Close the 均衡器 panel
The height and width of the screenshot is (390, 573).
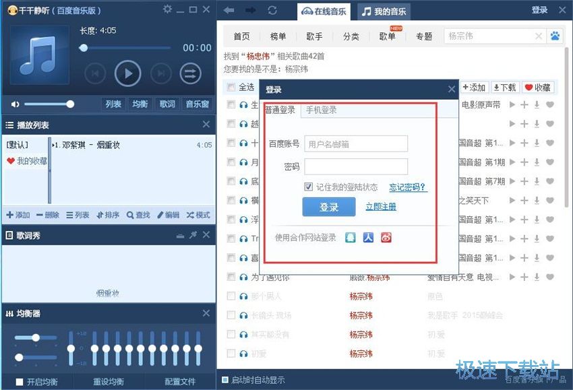click(x=206, y=313)
